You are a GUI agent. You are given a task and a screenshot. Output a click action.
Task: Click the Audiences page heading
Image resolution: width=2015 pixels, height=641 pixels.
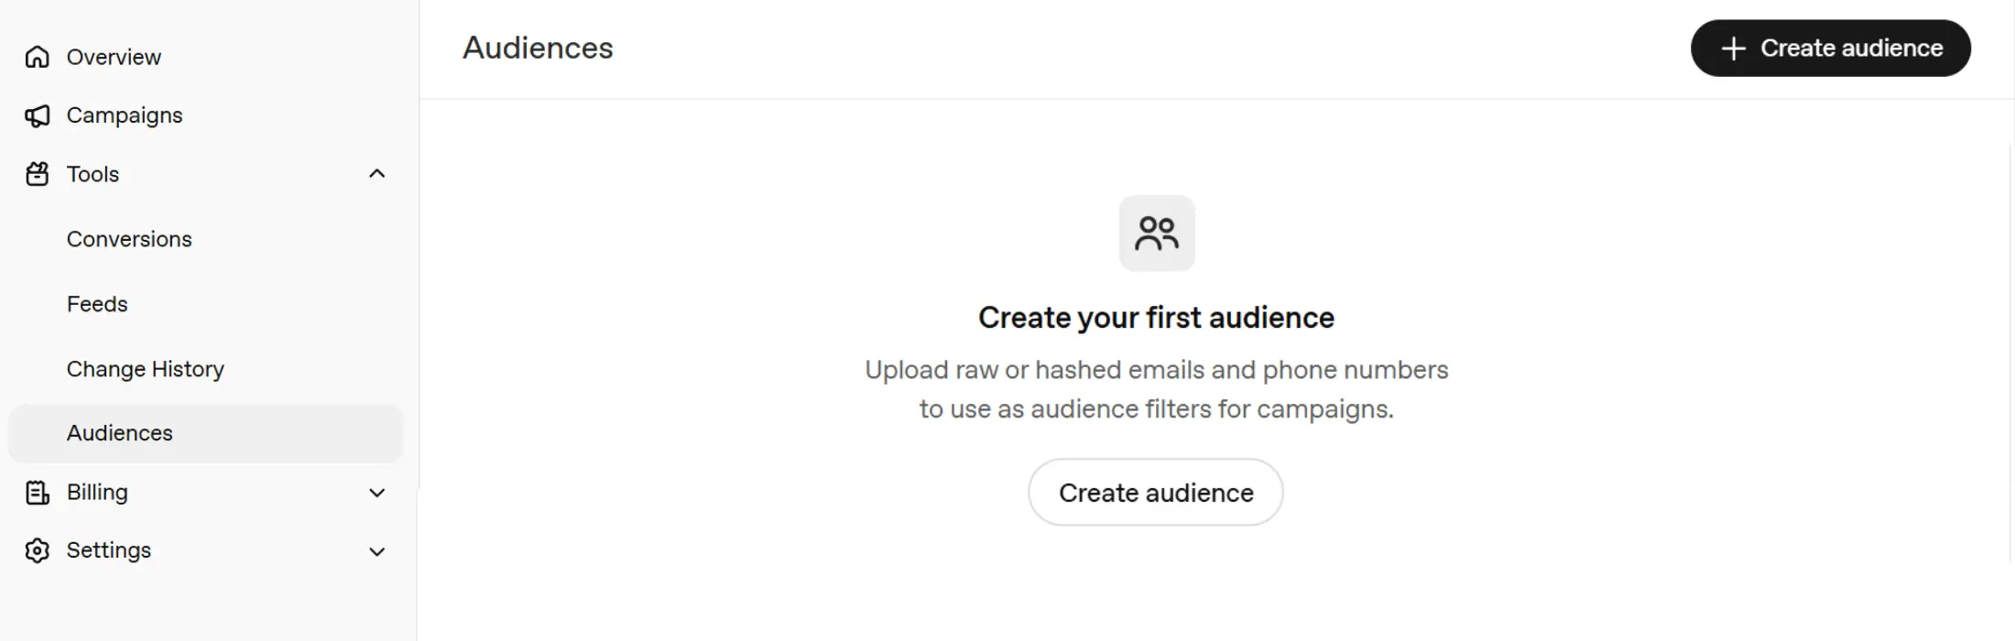pos(538,48)
